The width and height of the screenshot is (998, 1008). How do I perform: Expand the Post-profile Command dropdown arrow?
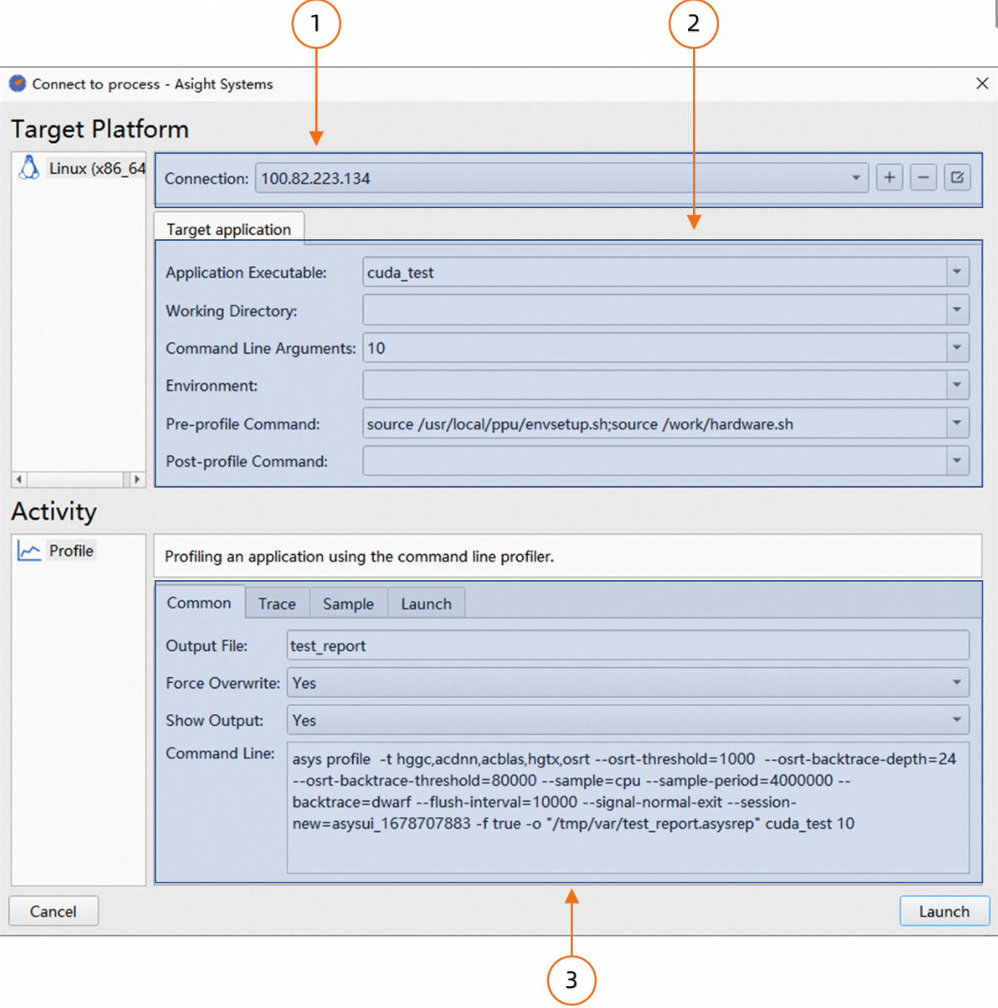click(957, 461)
